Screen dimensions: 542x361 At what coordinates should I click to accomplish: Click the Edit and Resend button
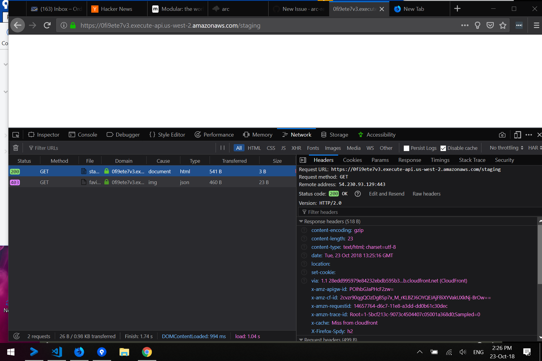[386, 194]
